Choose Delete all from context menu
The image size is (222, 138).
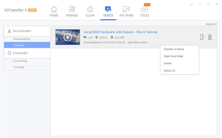(180, 71)
